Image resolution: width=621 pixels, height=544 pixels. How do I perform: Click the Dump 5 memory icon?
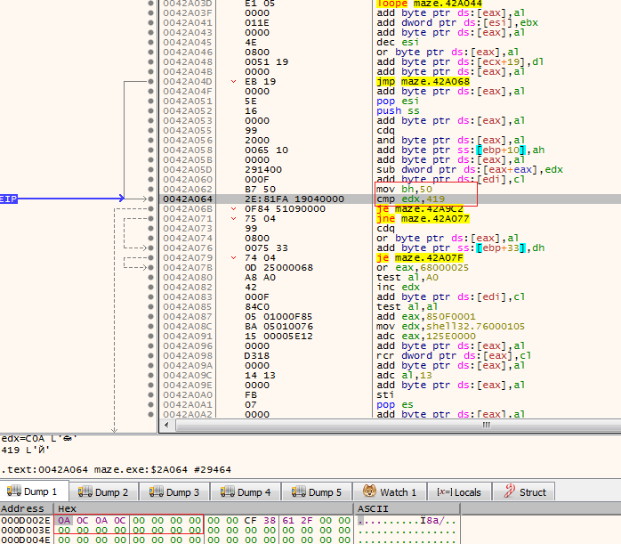point(298,491)
